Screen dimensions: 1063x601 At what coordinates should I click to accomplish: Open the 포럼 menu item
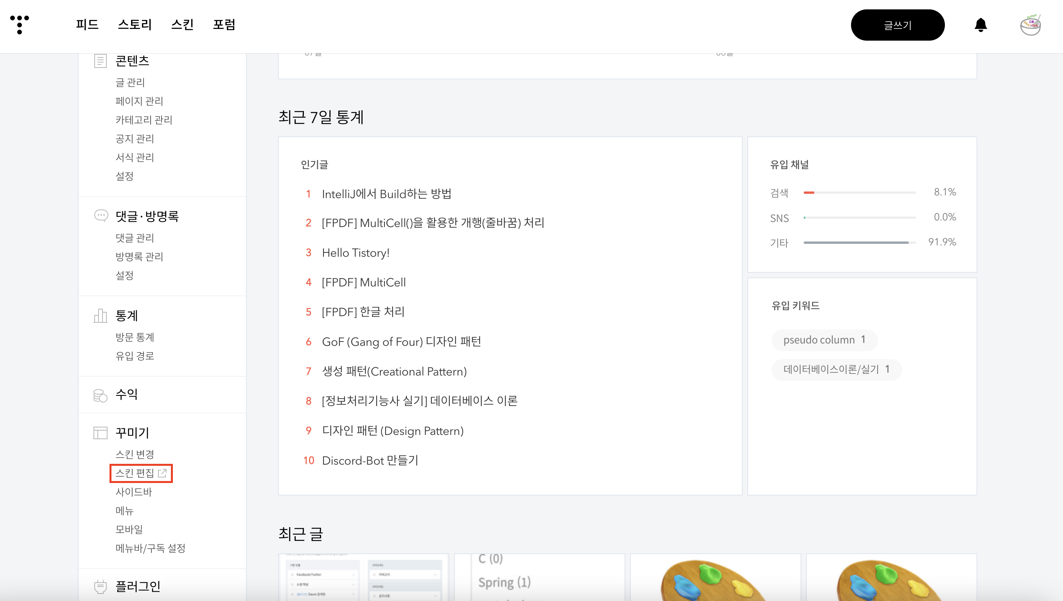(x=224, y=25)
